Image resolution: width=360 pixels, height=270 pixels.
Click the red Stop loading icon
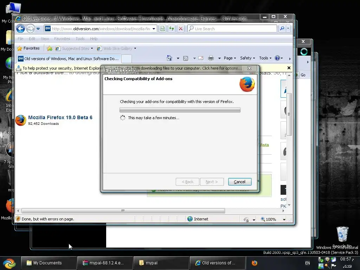tap(181, 29)
